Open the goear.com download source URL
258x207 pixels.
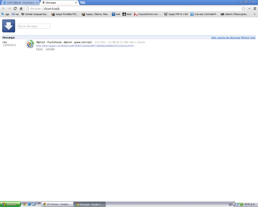point(86,46)
